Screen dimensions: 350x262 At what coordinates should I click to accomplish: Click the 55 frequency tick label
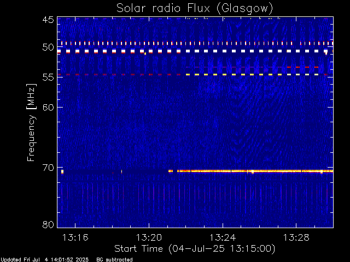point(48,78)
